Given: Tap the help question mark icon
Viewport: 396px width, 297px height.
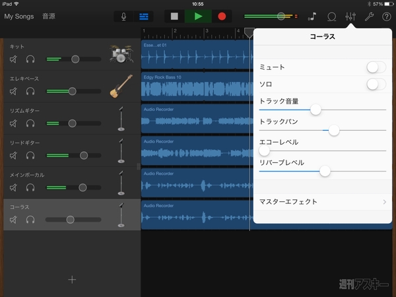Looking at the screenshot, I should tap(386, 16).
